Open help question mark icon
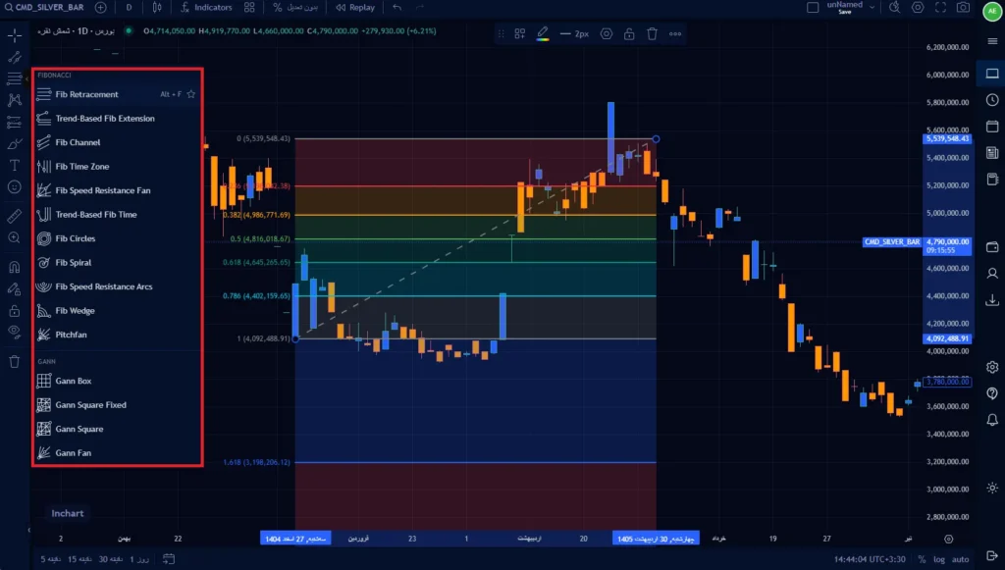Image resolution: width=1005 pixels, height=570 pixels. [x=992, y=393]
